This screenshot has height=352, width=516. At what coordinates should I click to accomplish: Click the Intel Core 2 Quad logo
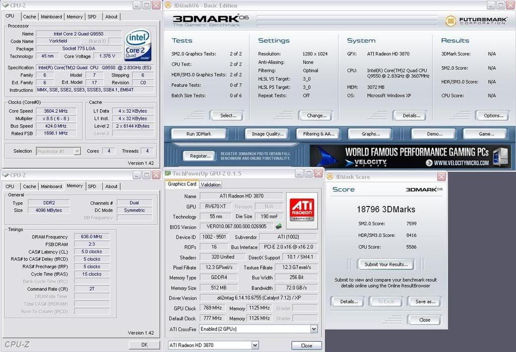point(138,45)
